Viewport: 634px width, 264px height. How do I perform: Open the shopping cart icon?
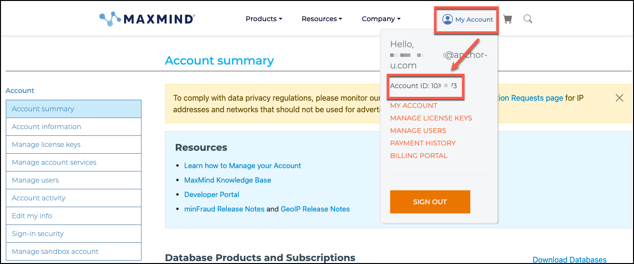tap(507, 19)
